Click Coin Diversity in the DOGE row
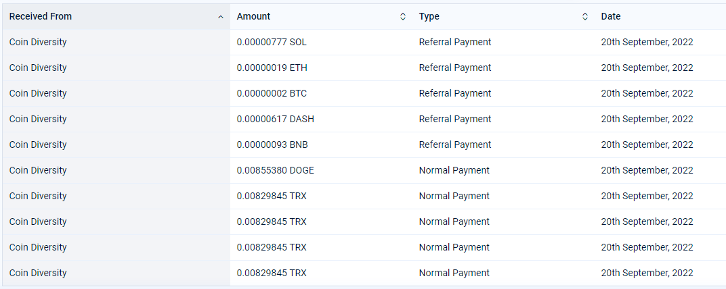This screenshot has width=726, height=289. coord(38,170)
